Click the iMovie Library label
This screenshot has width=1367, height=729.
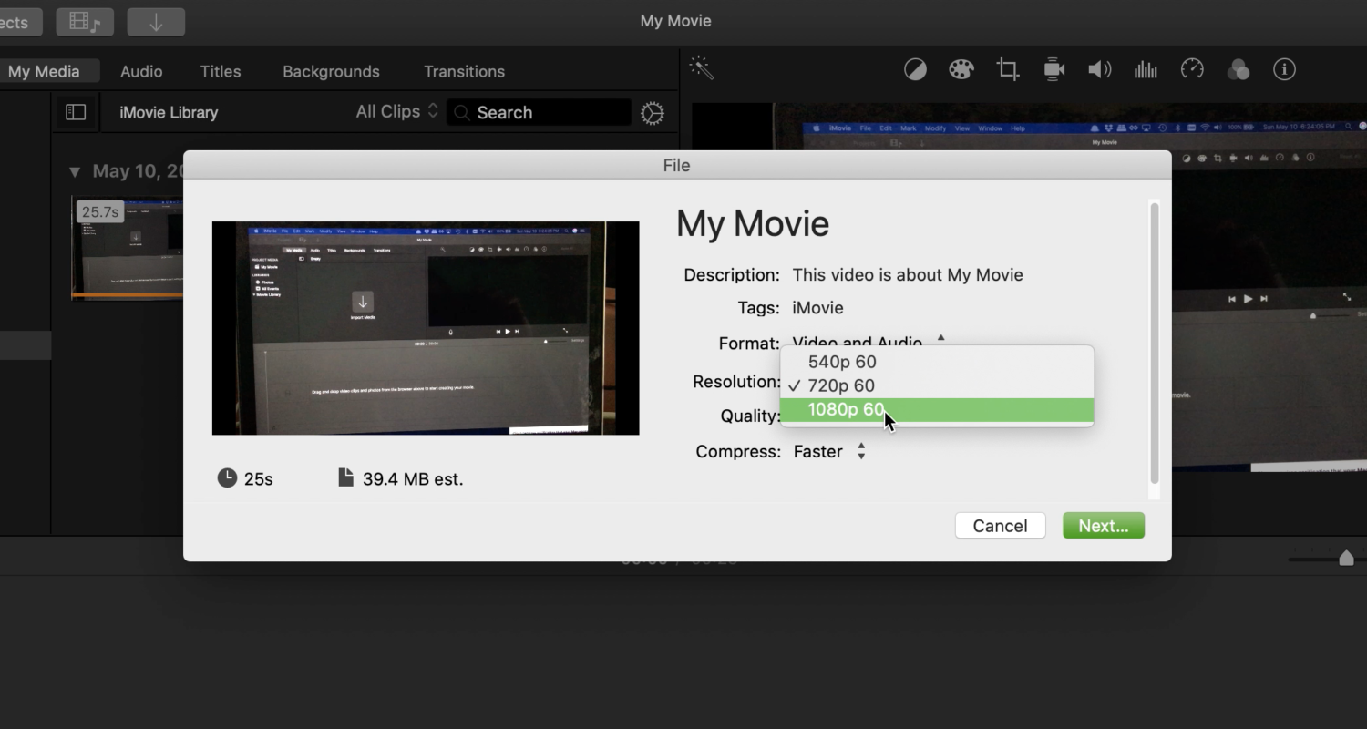(169, 113)
